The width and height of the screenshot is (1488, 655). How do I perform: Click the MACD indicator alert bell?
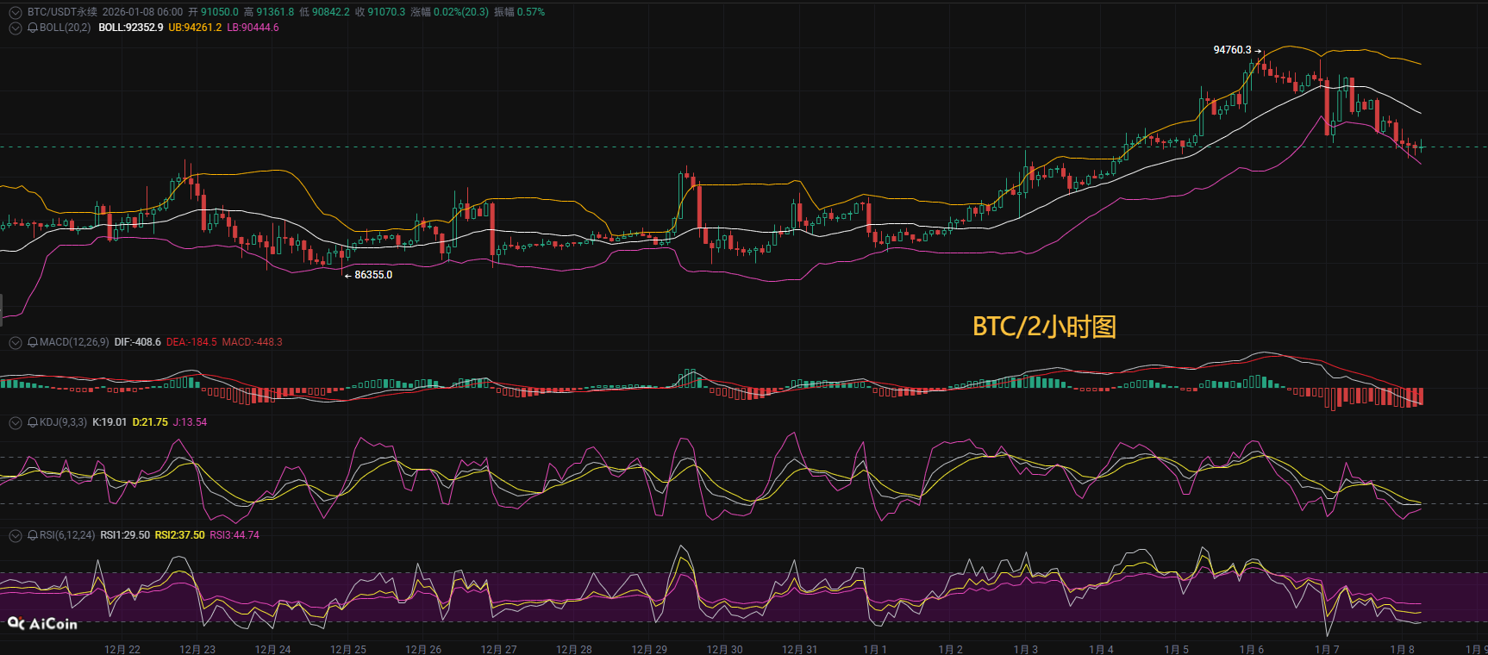click(33, 342)
